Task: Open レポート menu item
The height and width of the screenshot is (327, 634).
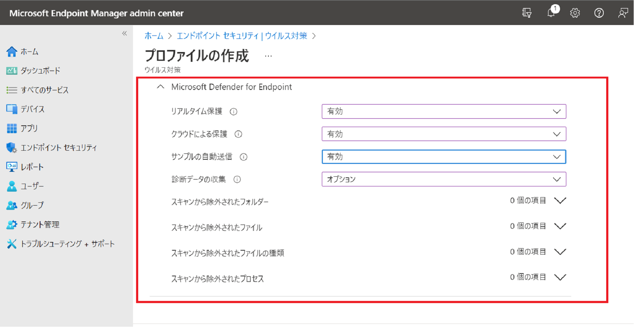Action: (x=32, y=167)
